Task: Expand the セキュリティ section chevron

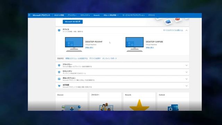Action: (x=187, y=72)
